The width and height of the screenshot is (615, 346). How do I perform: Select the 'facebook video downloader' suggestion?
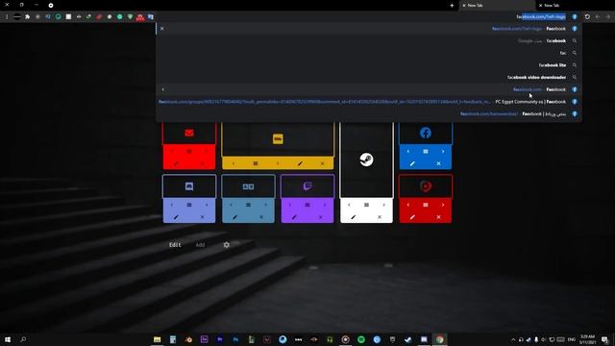point(369,77)
